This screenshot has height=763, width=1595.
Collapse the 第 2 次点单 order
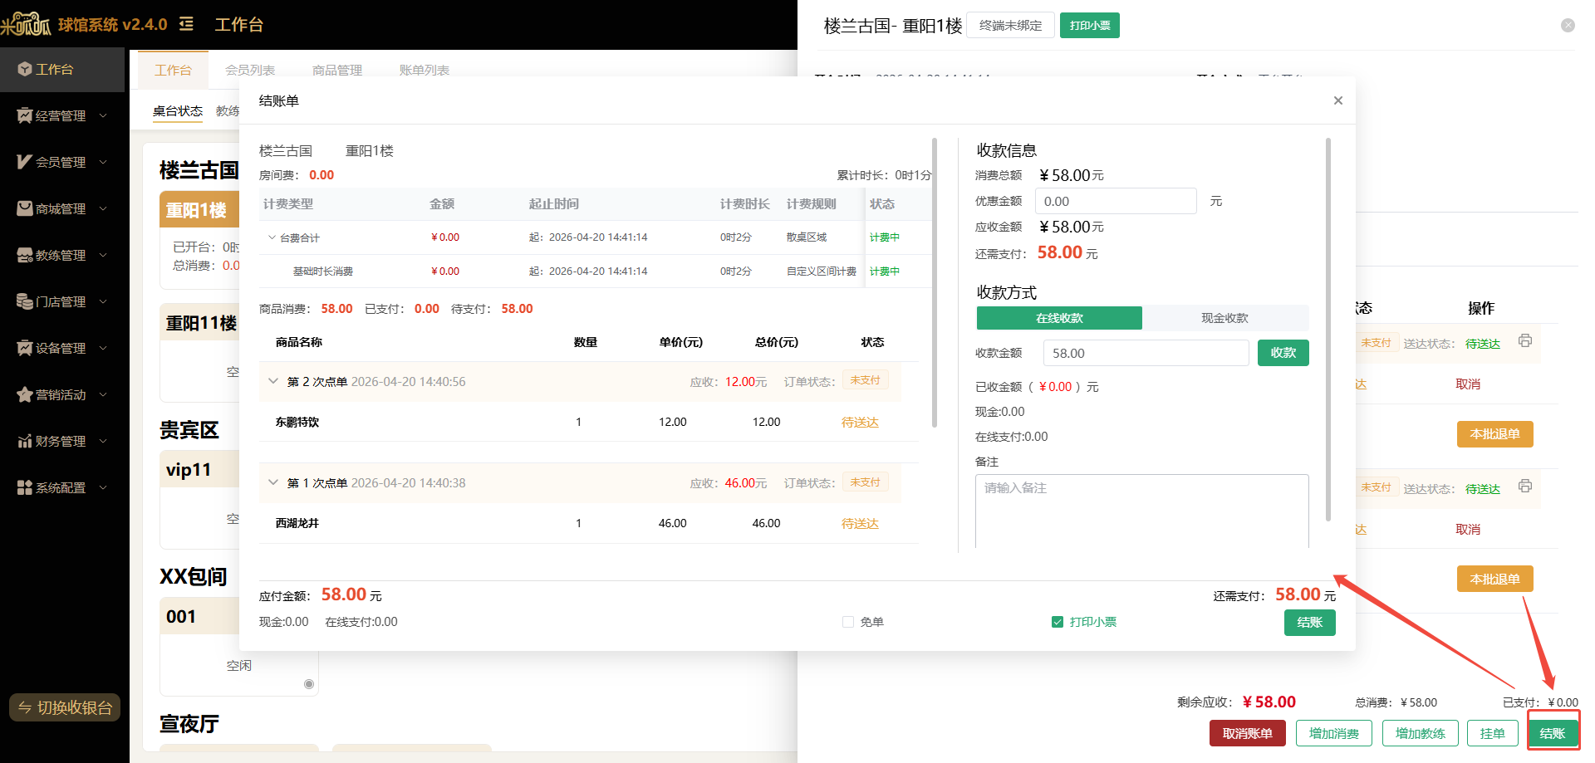click(x=273, y=381)
